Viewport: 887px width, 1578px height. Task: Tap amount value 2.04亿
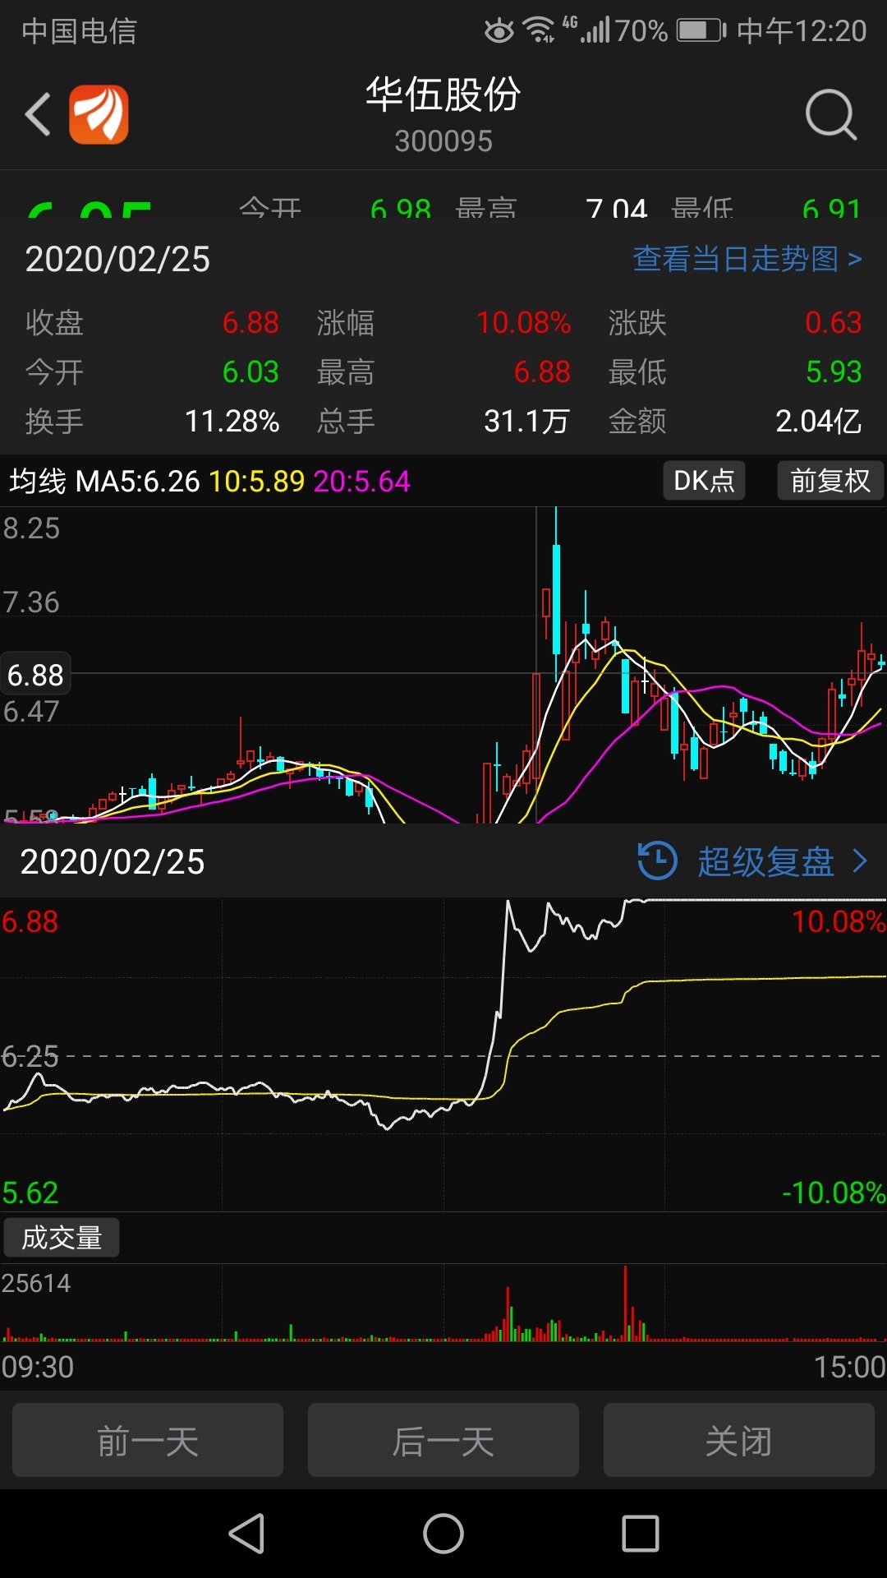[819, 422]
